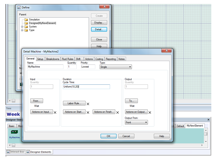Viewport: 215px width, 159px height.
Task: Click the machine Name text field
Action: (45, 67)
